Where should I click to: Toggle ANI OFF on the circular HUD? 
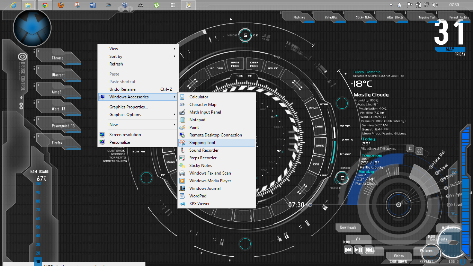pyautogui.click(x=216, y=68)
